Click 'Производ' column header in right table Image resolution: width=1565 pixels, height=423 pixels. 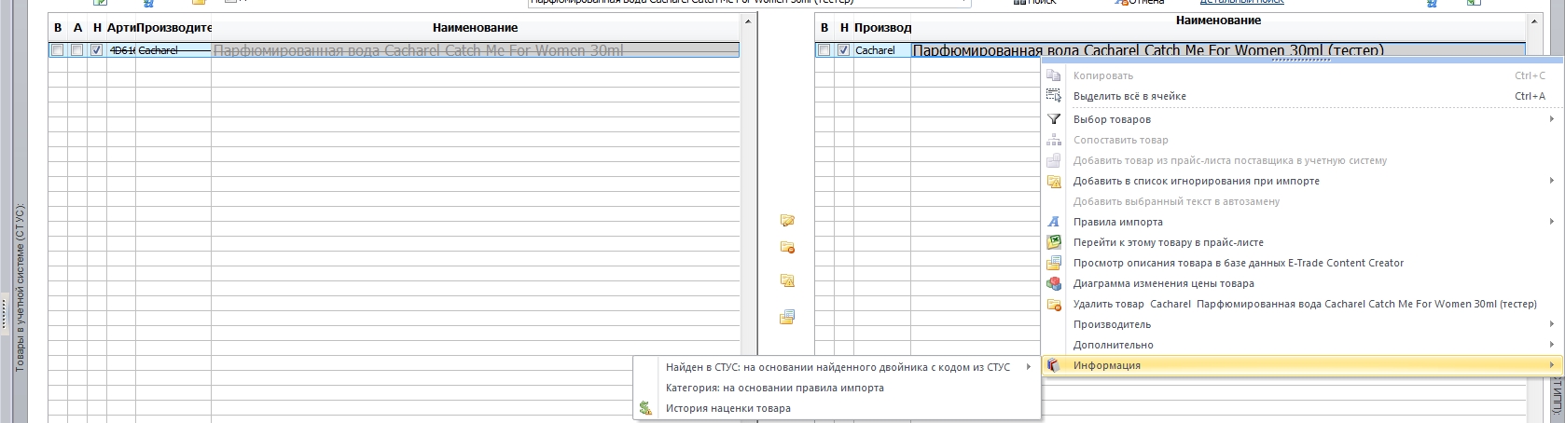881,28
